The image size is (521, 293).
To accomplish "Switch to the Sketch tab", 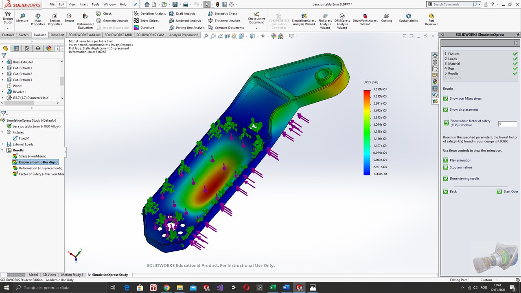I will click(24, 35).
